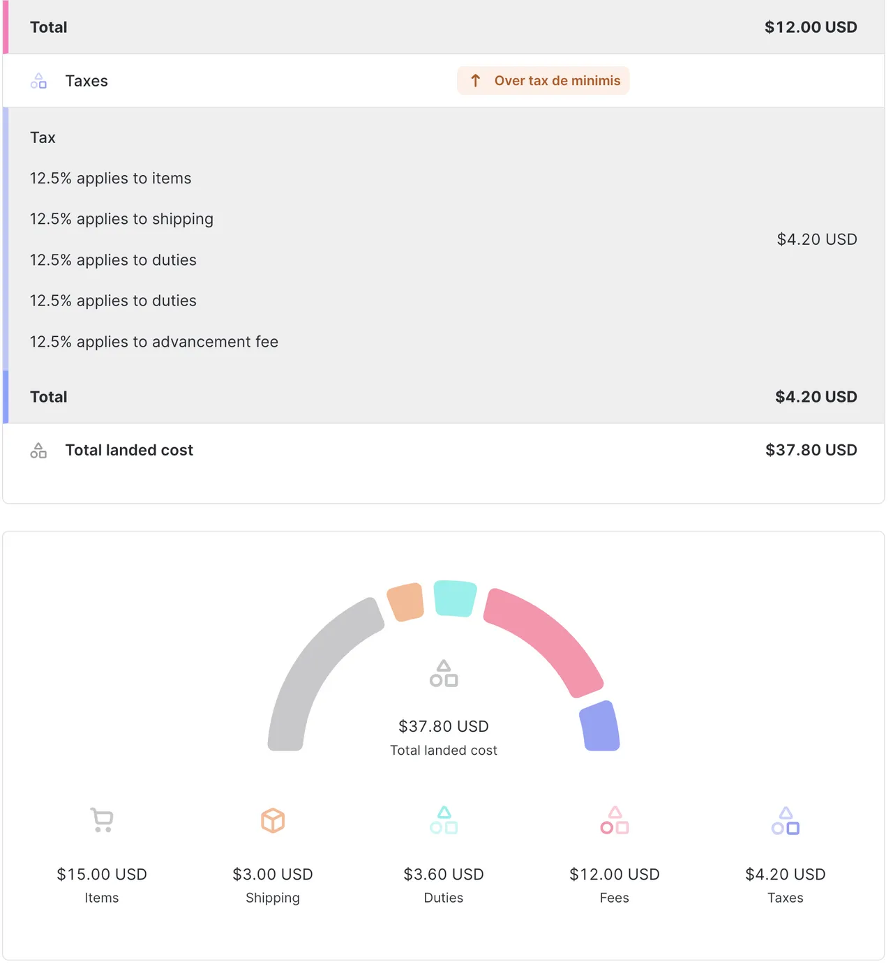Click the gray icon inside the gauge chart
Screen dimensions: 893x964
click(443, 673)
